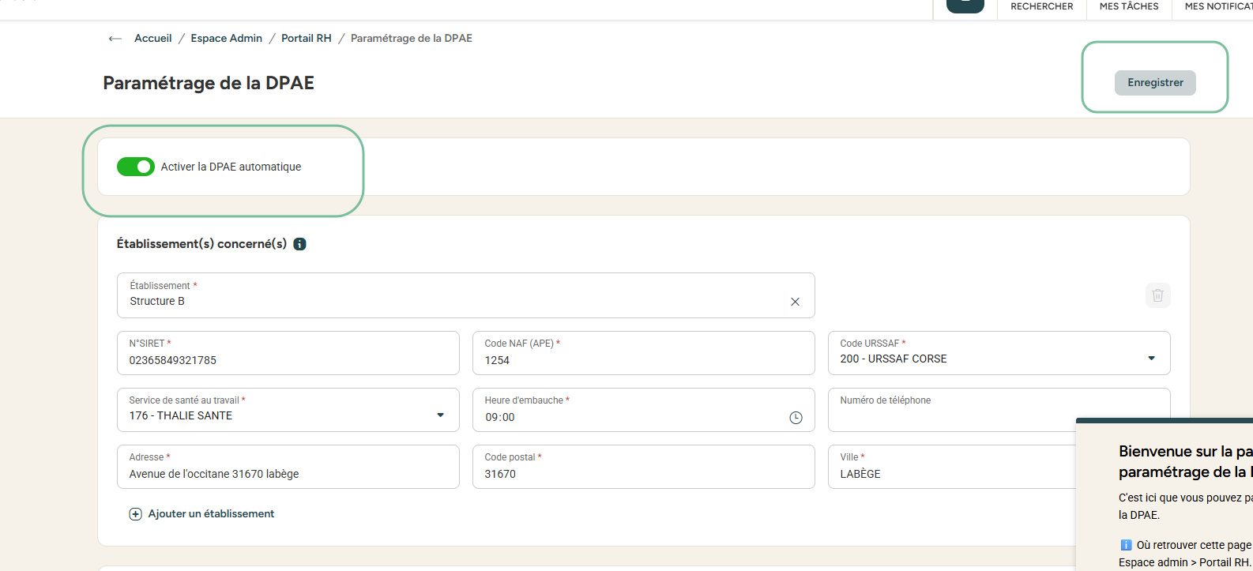Open the time picker clock icon
This screenshot has height=571, width=1253.
[x=796, y=418]
